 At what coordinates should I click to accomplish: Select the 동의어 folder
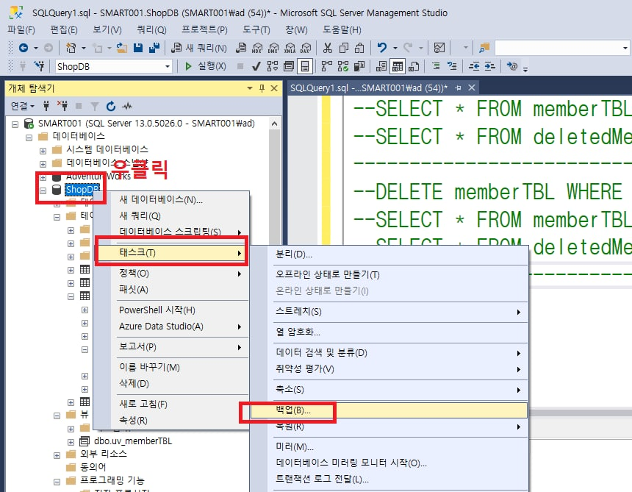click(x=93, y=467)
